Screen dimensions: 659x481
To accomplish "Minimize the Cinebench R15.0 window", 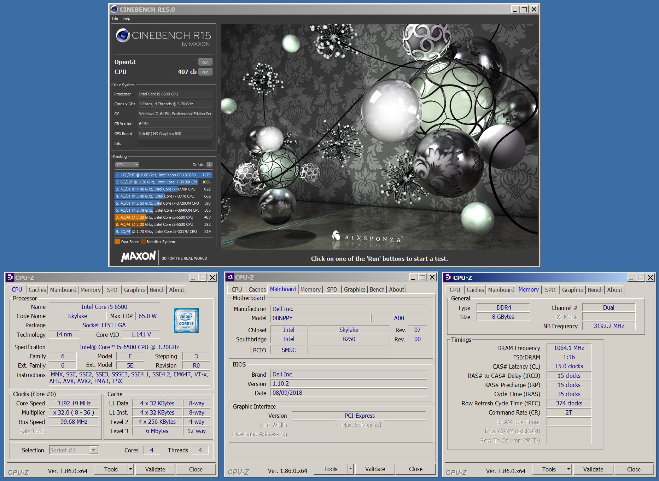I will [515, 10].
